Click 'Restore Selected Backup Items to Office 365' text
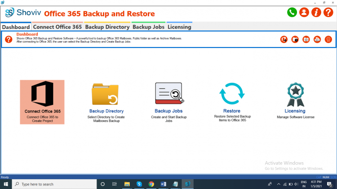The image size is (337, 189). coord(232,118)
